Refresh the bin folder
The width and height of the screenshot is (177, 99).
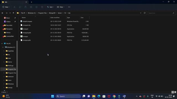[x=145, y=13]
